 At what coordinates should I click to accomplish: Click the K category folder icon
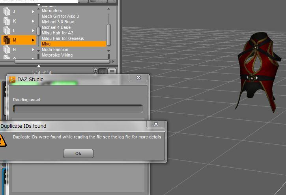coord(7,21)
